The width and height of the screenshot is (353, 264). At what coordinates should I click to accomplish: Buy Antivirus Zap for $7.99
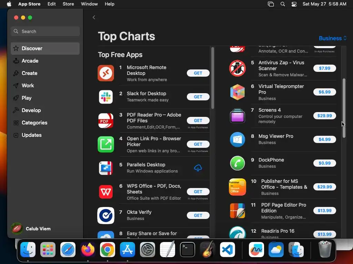click(x=325, y=68)
